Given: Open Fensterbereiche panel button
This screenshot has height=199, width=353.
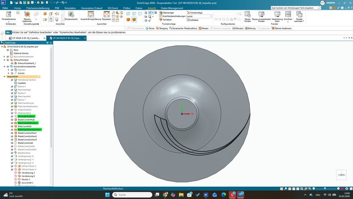Looking at the screenshot, I should tap(9, 16).
